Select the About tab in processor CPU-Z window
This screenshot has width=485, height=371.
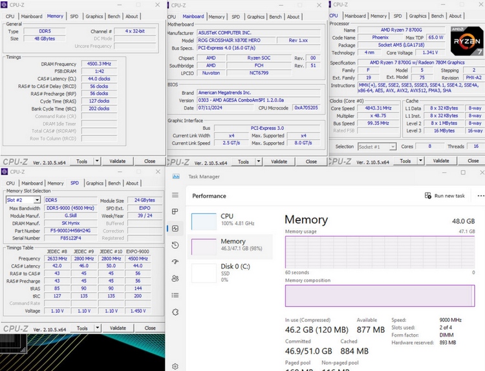click(x=456, y=16)
